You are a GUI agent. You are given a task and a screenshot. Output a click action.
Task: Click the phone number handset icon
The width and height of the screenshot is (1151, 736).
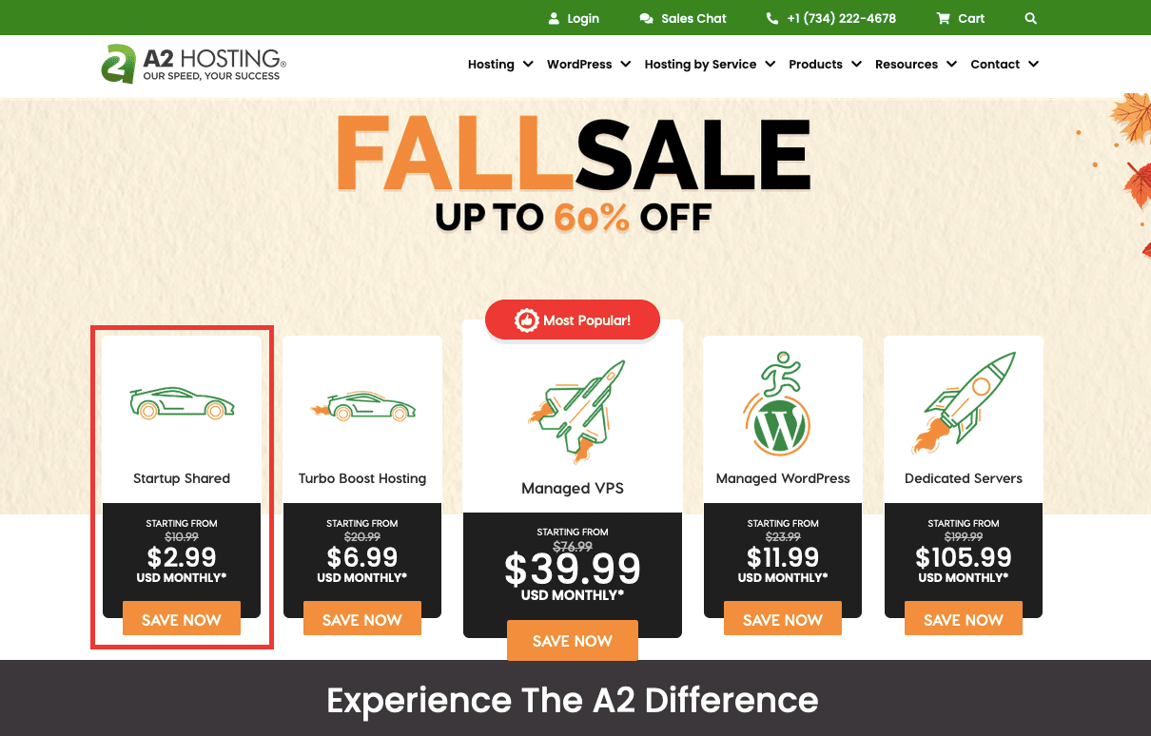click(x=772, y=18)
